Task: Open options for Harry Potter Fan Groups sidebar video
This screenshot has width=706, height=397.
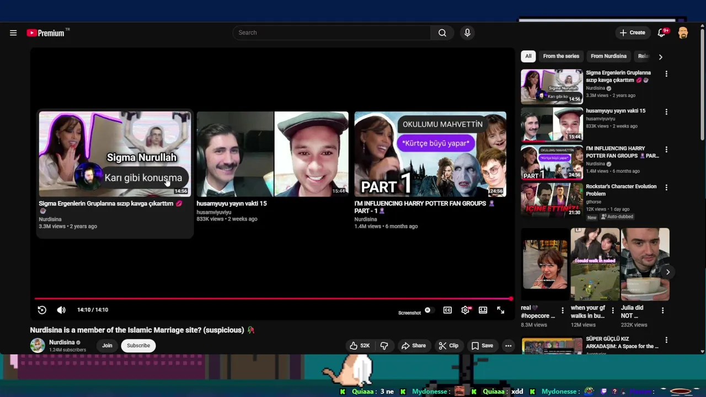Action: (666, 149)
